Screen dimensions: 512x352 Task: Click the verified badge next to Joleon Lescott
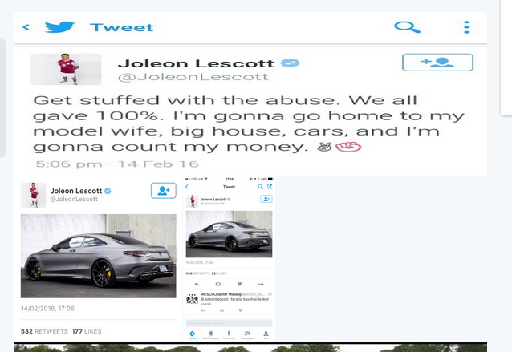(x=290, y=63)
